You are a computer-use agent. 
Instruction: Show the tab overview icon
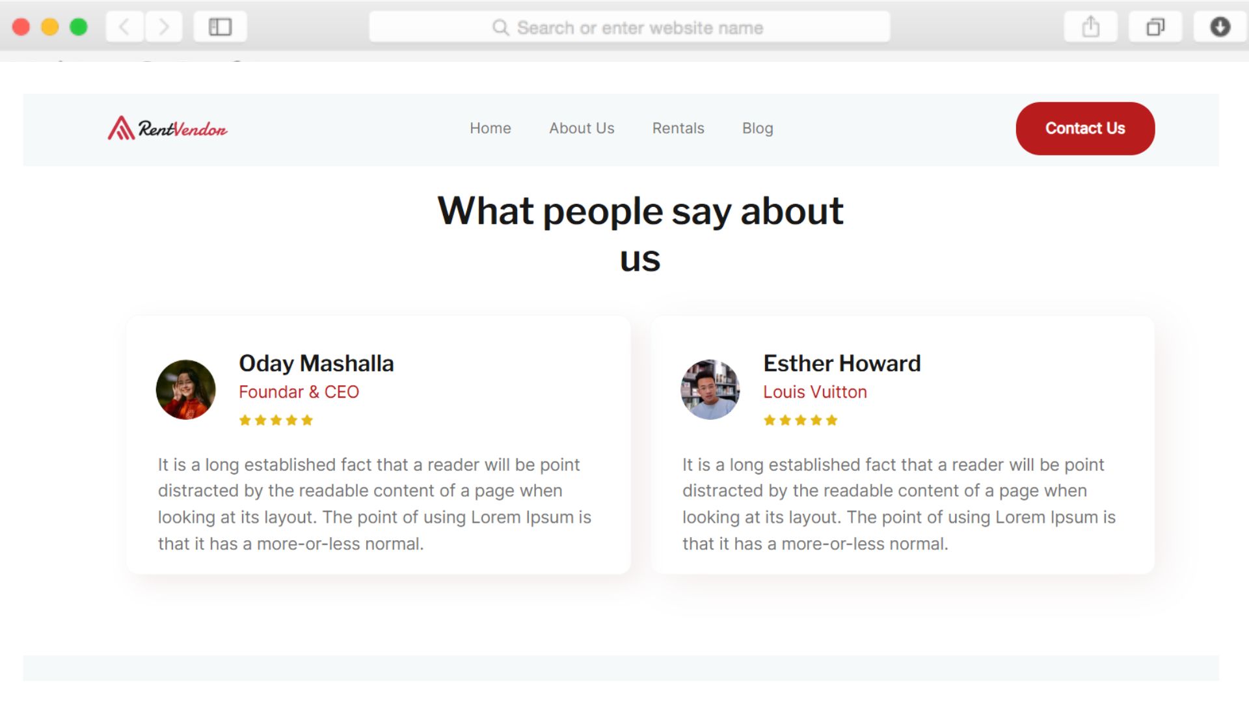click(1155, 27)
